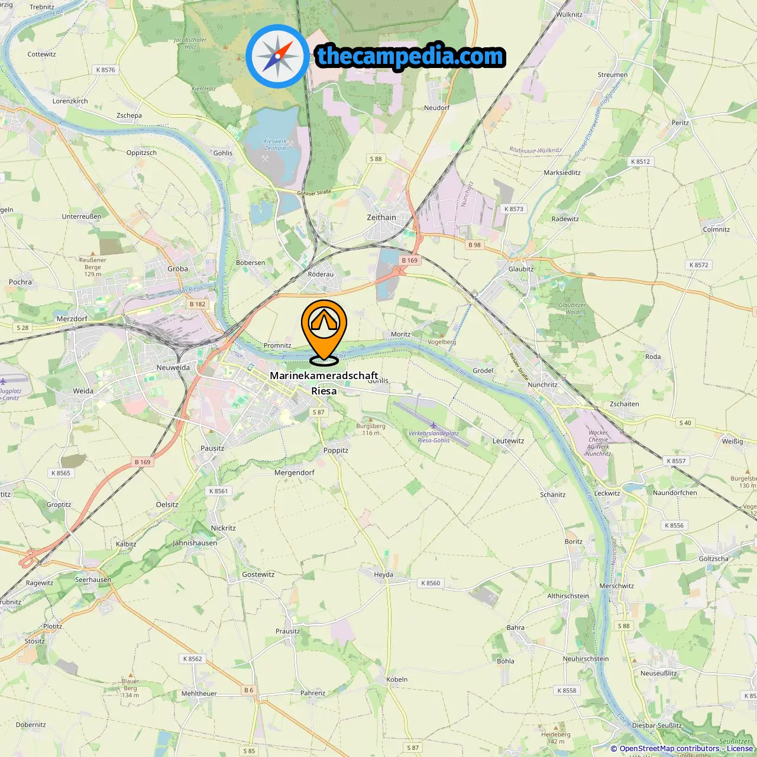This screenshot has width=757, height=757.
Task: Click the compass logo icon
Action: point(277,57)
